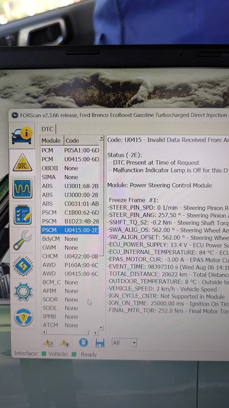Select the ATCM None row
Image resolution: width=229 pixels, height=408 pixels.
(x=70, y=325)
